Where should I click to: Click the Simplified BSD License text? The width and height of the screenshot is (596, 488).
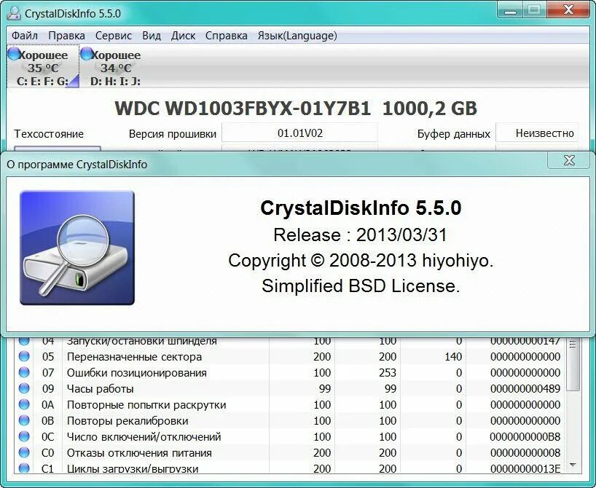coord(361,286)
